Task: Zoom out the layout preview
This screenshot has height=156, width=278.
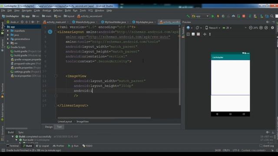Action: coord(251,28)
